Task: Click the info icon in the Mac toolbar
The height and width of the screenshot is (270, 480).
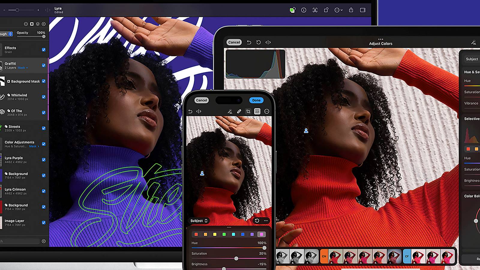Action: pos(304,10)
